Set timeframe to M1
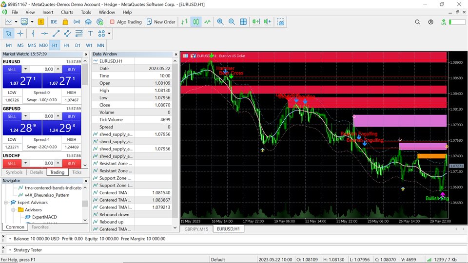This screenshot has height=263, width=468. [9, 45]
